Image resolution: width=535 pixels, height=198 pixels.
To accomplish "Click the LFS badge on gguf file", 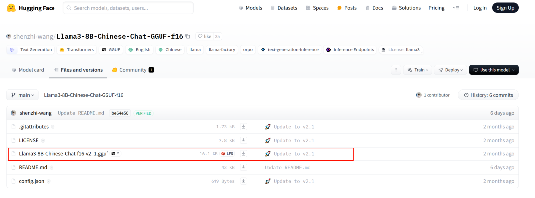I will click(x=227, y=153).
